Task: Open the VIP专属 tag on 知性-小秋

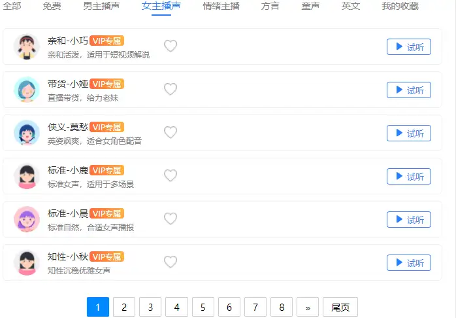Action: tap(106, 256)
